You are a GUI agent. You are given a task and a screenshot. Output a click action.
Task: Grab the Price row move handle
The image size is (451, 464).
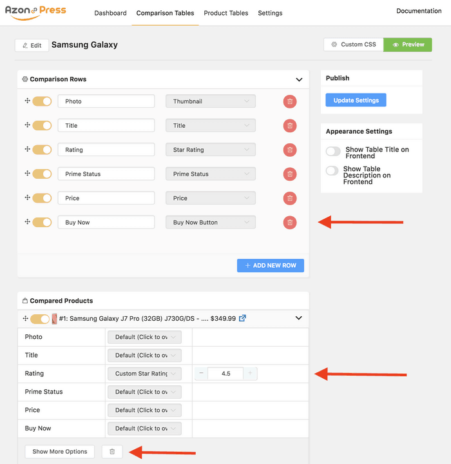(27, 197)
